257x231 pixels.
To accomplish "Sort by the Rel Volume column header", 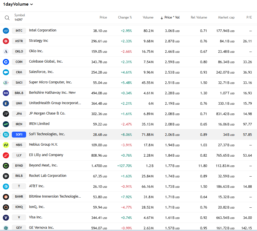I will (x=199, y=17).
